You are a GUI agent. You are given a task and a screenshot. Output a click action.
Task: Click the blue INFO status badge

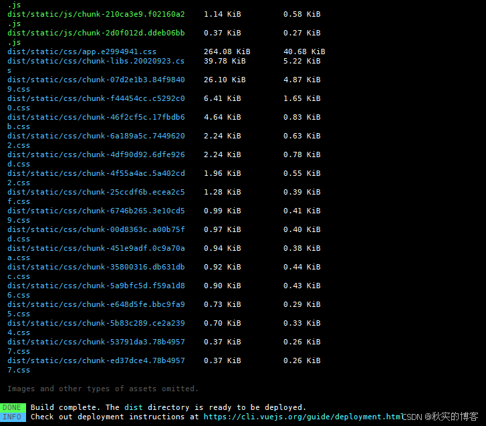13,417
